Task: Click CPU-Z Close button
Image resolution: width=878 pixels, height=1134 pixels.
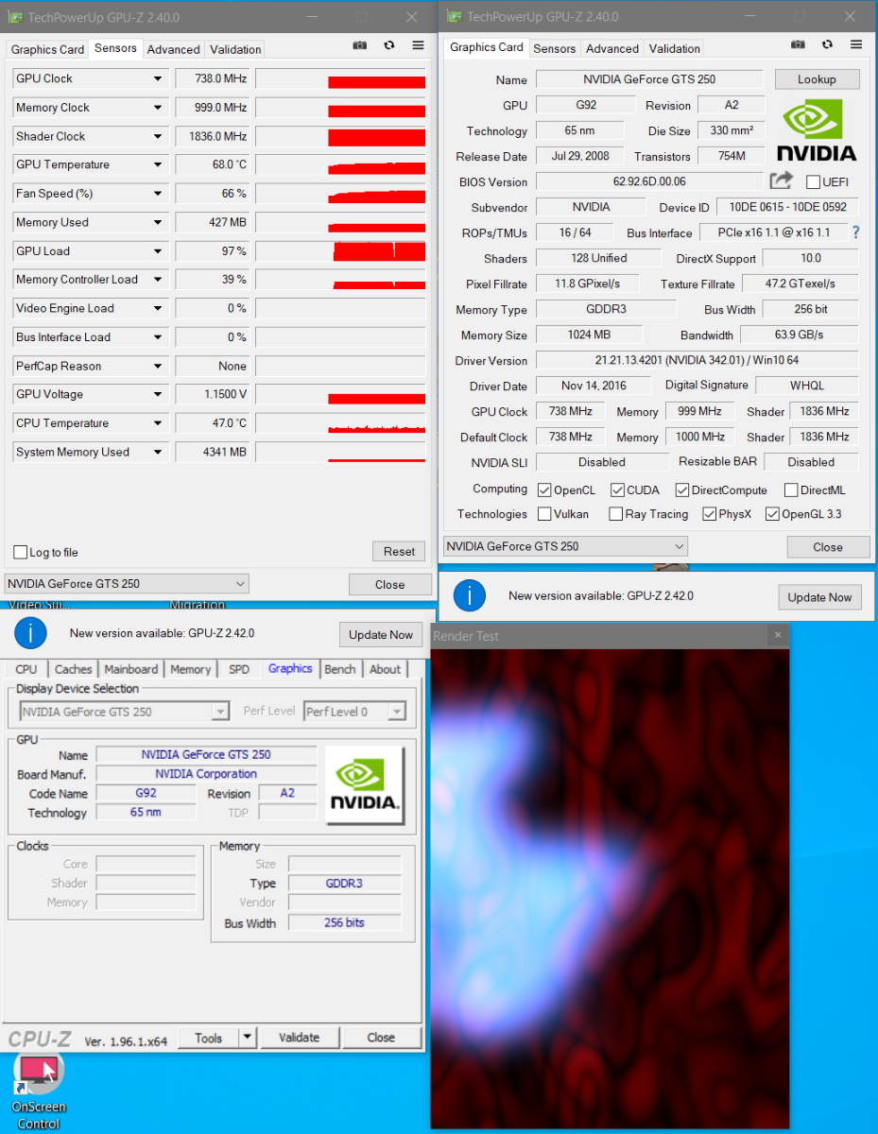Action: pyautogui.click(x=381, y=1037)
